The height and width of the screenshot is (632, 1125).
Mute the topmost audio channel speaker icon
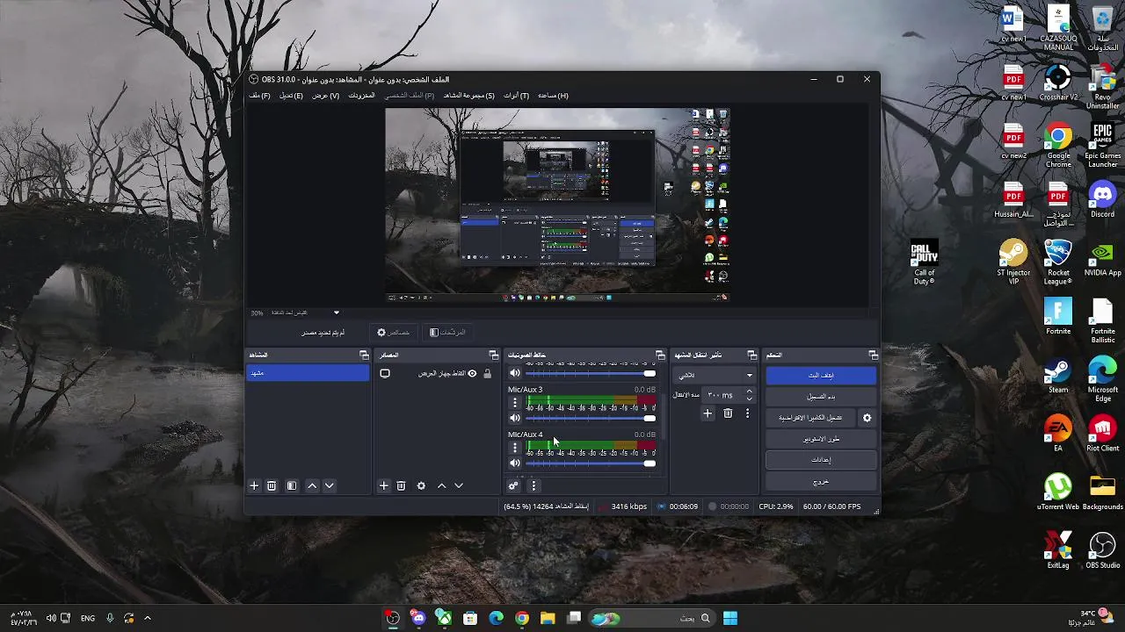pyautogui.click(x=515, y=373)
